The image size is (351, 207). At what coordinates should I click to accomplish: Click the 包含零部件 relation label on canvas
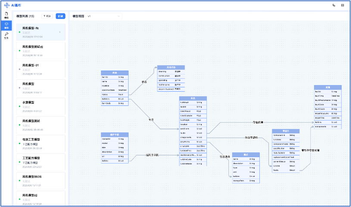tap(252, 137)
